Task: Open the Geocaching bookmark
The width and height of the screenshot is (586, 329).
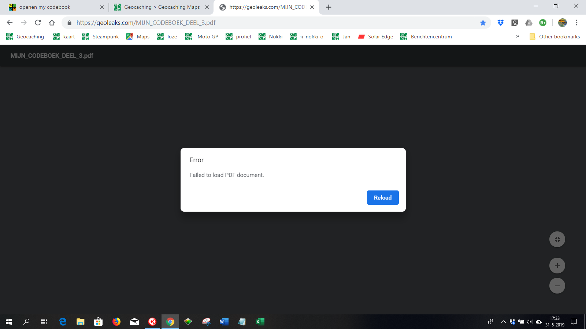Action: pyautogui.click(x=25, y=37)
